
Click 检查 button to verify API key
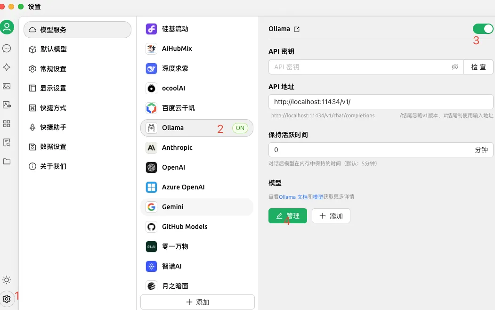tap(478, 67)
